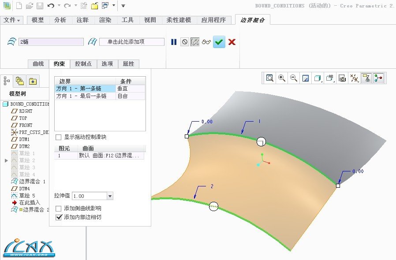Image resolution: width=396 pixels, height=260 pixels.
Task: Click the Repaint icon
Action: [x=305, y=78]
